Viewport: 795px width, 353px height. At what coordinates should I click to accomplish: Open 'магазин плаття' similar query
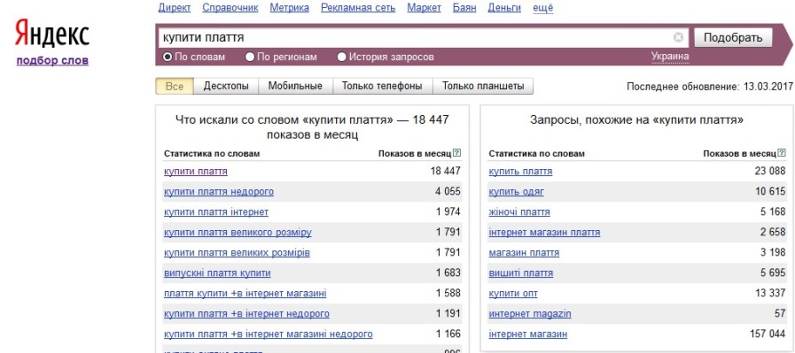(x=524, y=253)
